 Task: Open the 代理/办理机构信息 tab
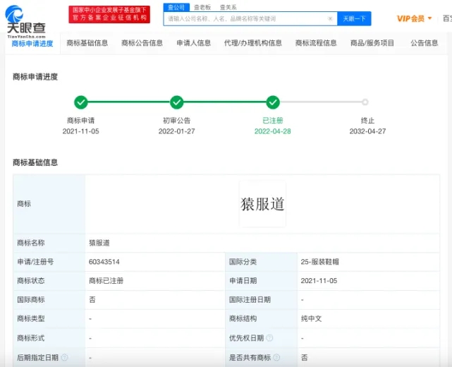(x=253, y=43)
